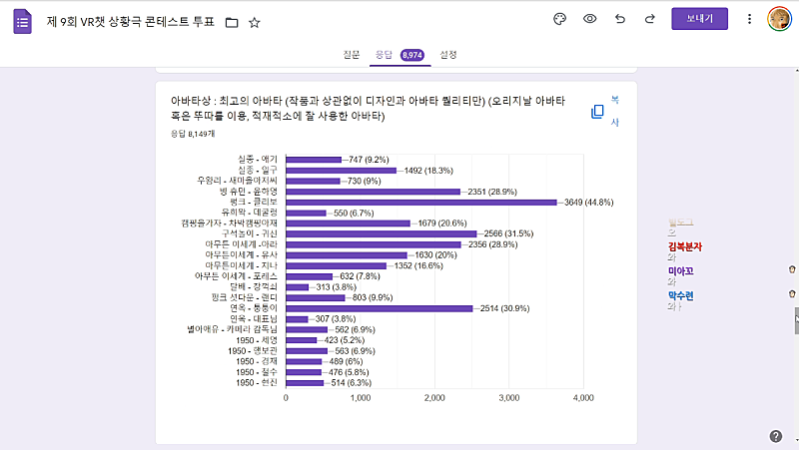The width and height of the screenshot is (799, 450).
Task: Switch to the 설정 tab
Action: pyautogui.click(x=447, y=55)
